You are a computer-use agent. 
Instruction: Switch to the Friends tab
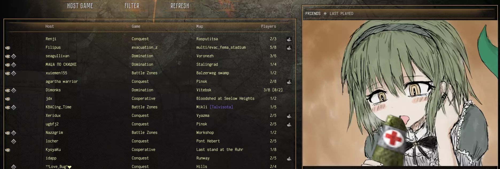pos(313,14)
